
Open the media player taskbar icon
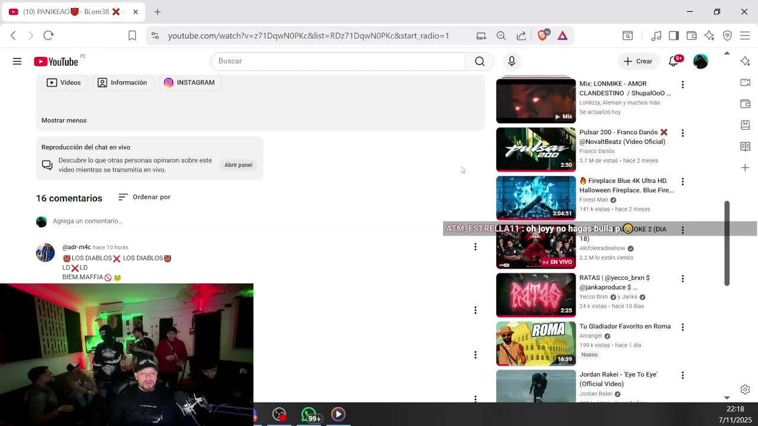338,414
